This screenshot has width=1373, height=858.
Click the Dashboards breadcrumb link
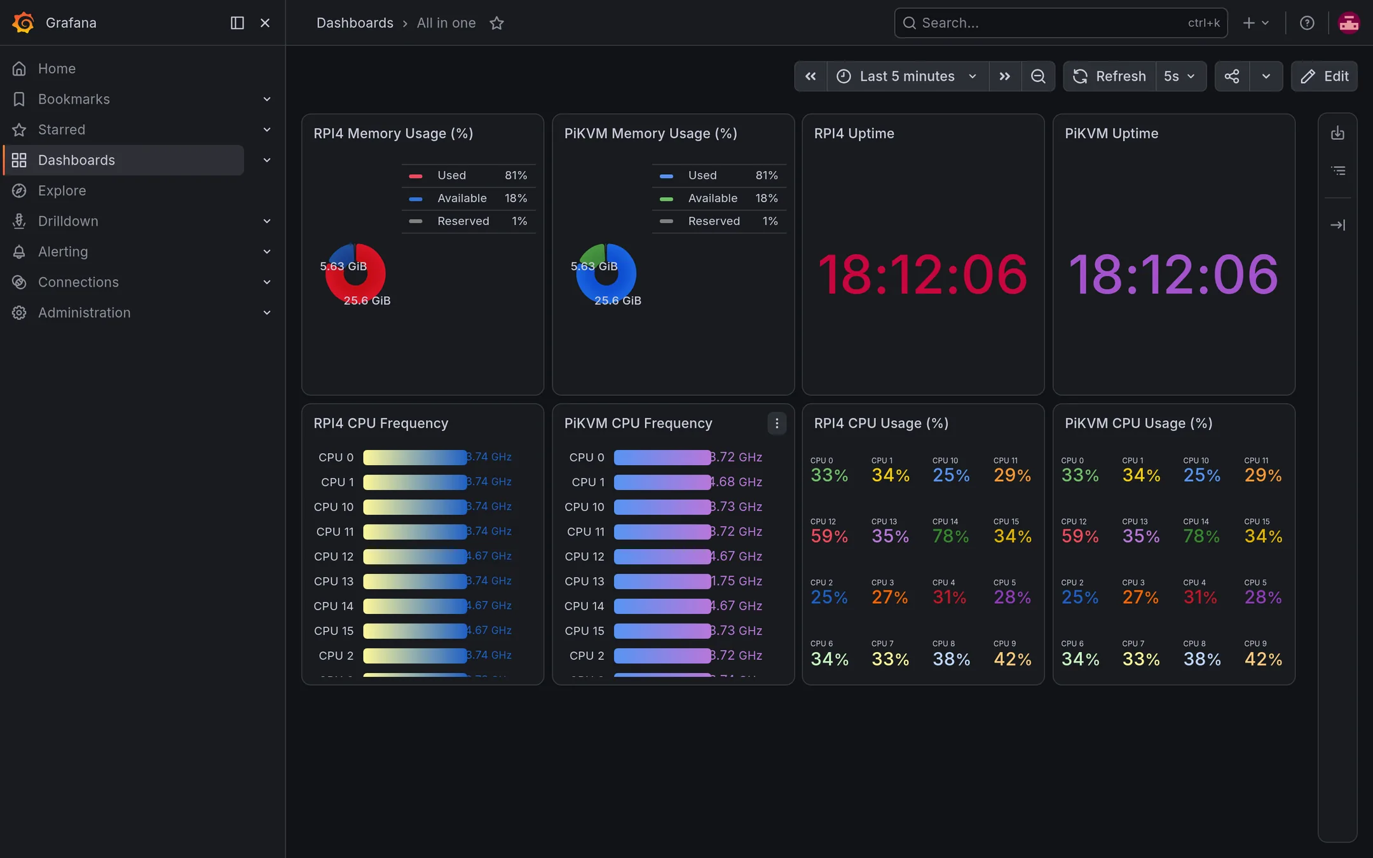click(355, 23)
